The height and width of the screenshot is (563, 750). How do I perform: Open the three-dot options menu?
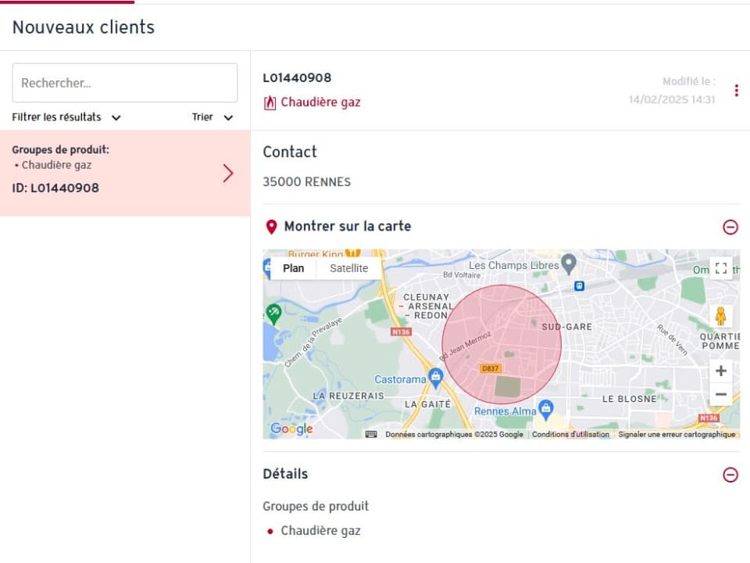[x=736, y=90]
